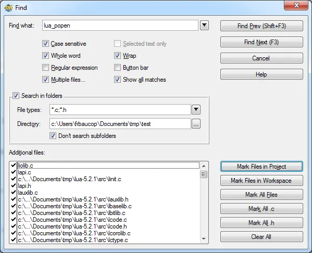Uncheck Don't search subfolders option

53,136
